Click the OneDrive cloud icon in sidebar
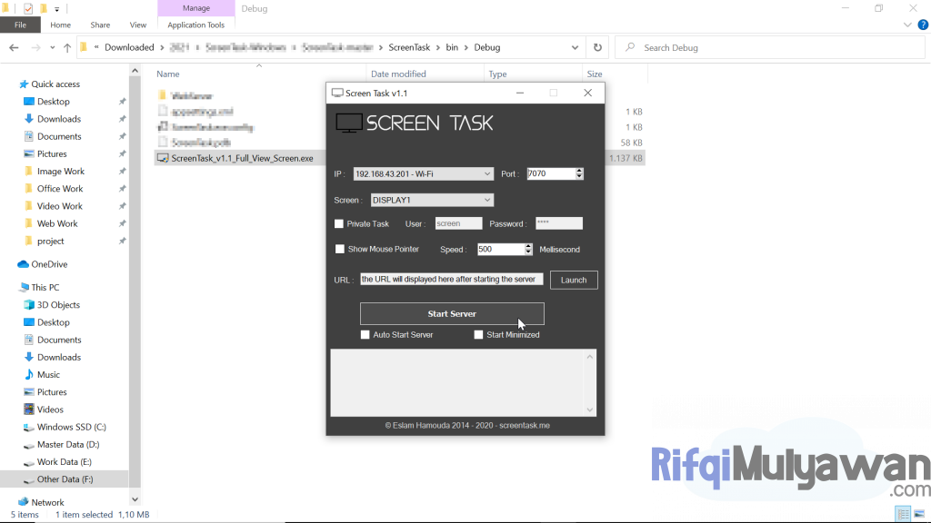The height and width of the screenshot is (523, 931). pos(24,264)
